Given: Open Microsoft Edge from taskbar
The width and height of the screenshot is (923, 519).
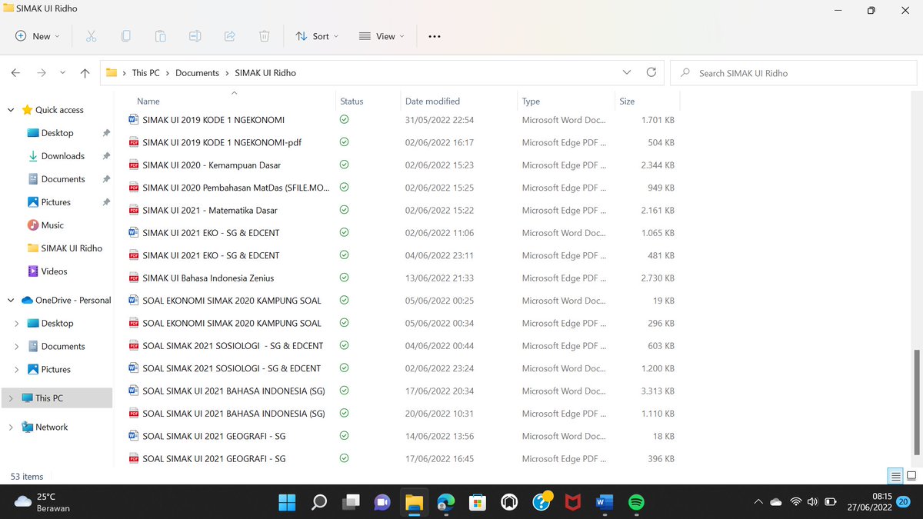Looking at the screenshot, I should point(445,502).
